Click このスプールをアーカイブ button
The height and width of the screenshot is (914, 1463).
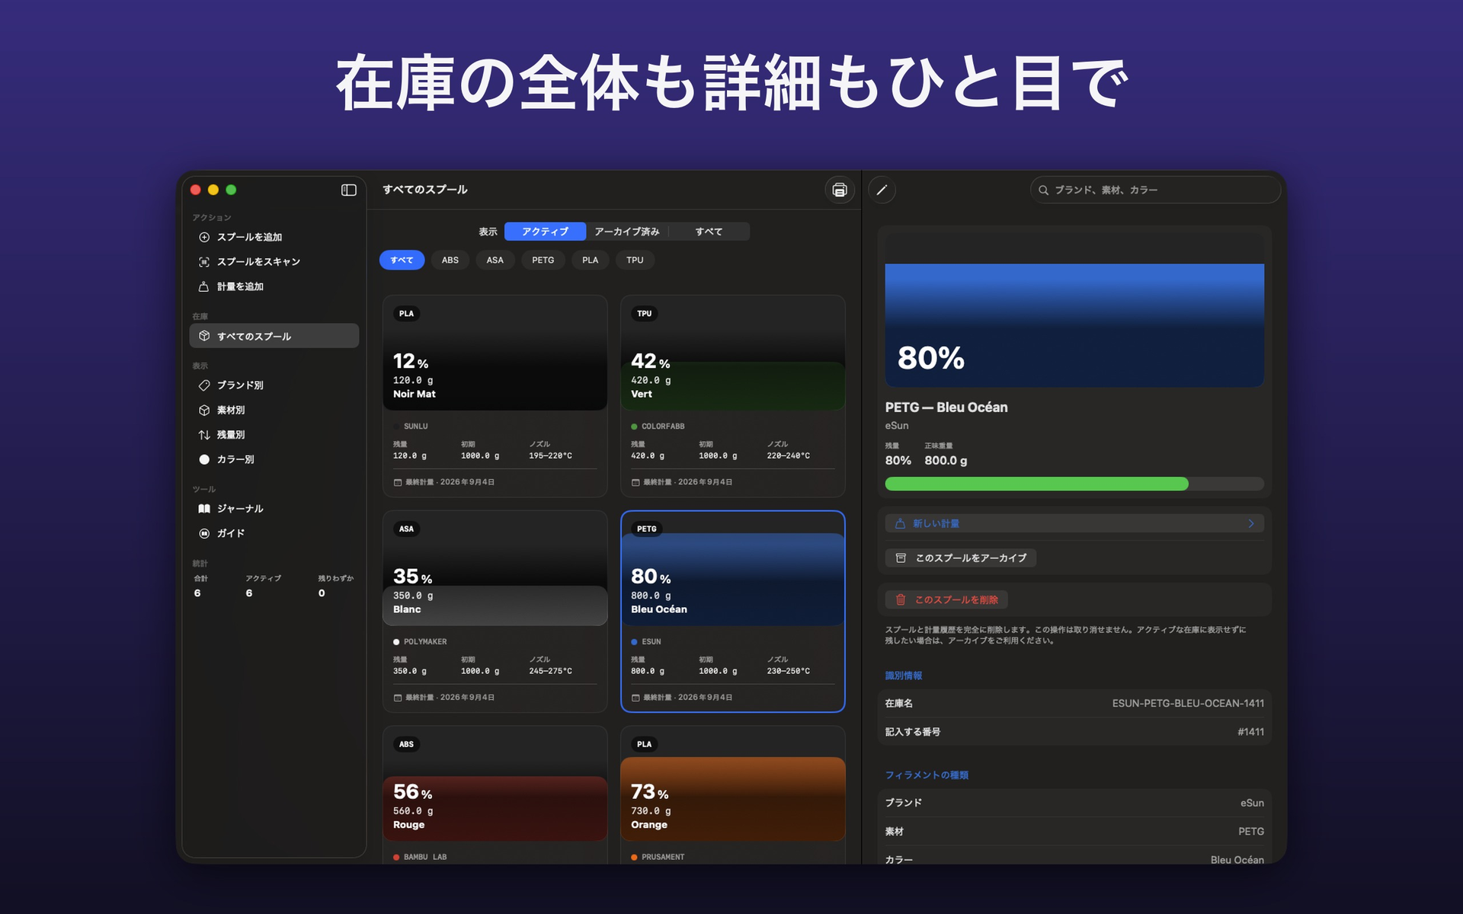(x=961, y=558)
